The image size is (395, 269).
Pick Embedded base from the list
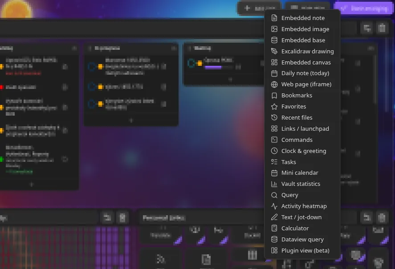coord(302,40)
